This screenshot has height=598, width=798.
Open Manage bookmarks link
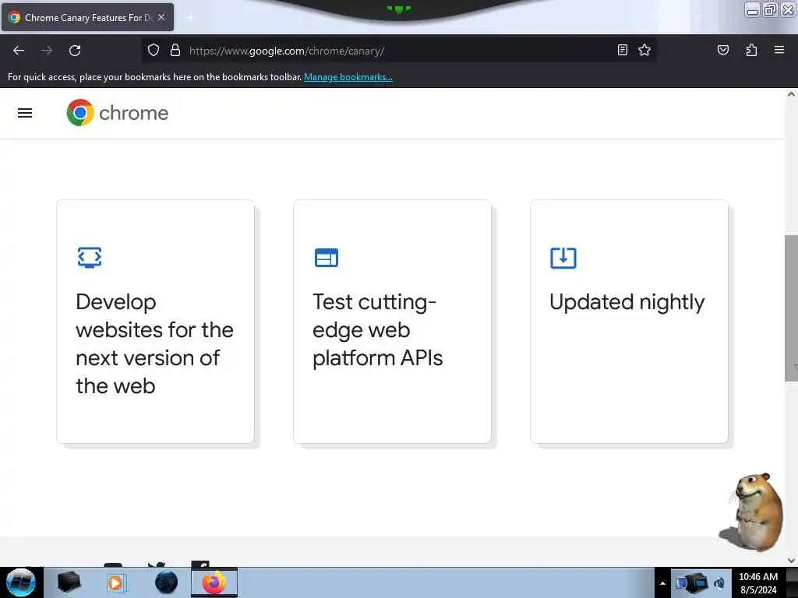[348, 77]
